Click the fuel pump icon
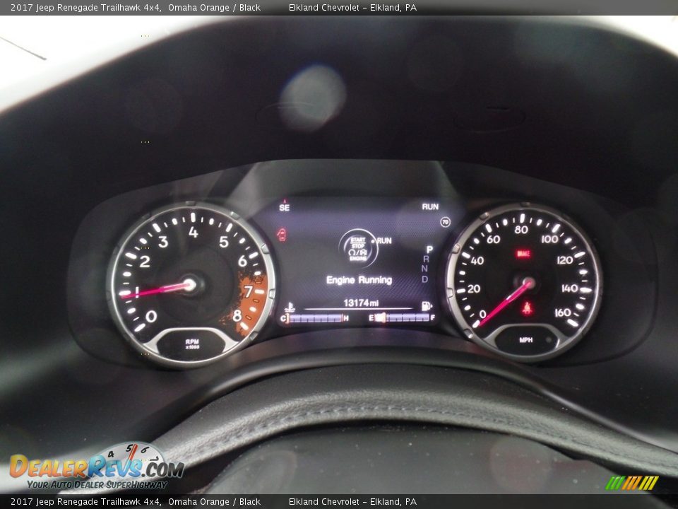This screenshot has width=678, height=509. [x=427, y=306]
